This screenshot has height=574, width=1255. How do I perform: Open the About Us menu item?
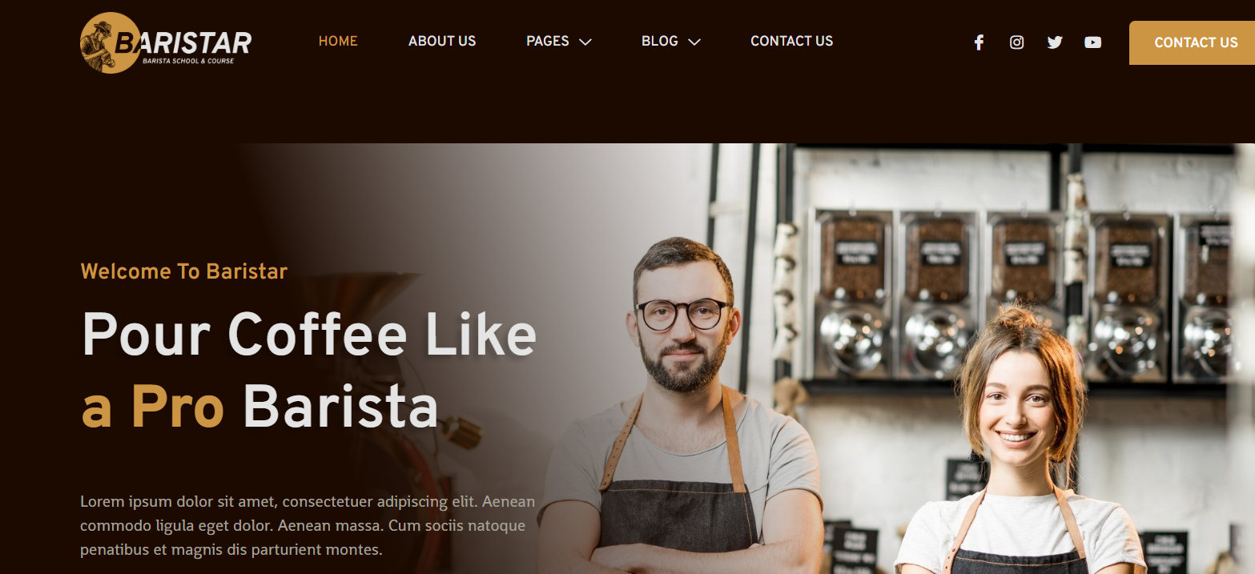[x=442, y=41]
